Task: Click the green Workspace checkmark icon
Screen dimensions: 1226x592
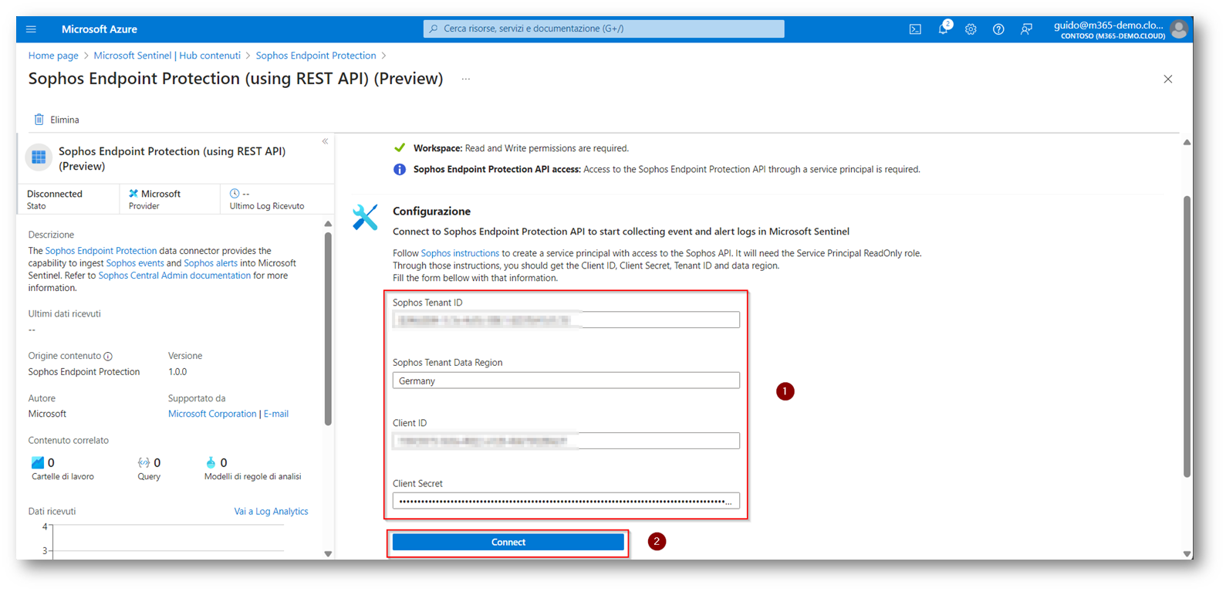Action: pyautogui.click(x=400, y=147)
